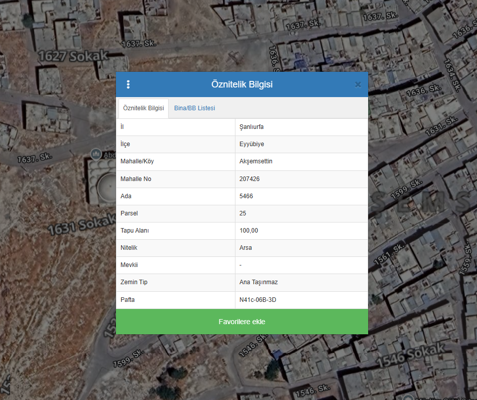Close the Öznitelik Bilgisi dialog
The width and height of the screenshot is (477, 400).
click(x=358, y=84)
